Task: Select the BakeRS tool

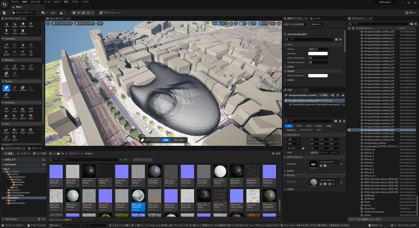Action: click(6, 53)
